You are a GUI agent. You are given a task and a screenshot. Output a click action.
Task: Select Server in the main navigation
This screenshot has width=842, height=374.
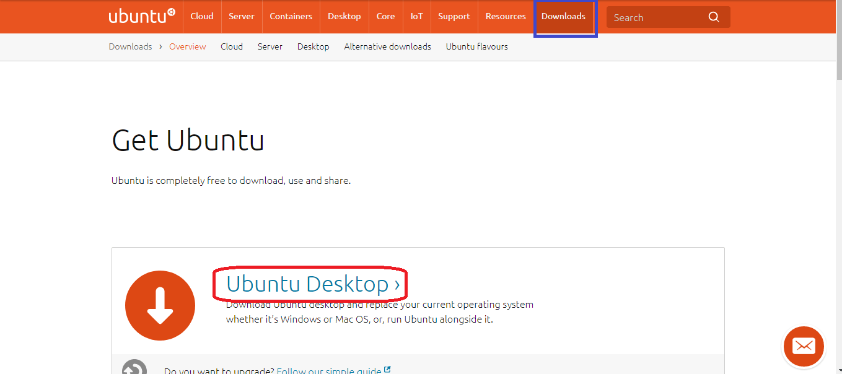pyautogui.click(x=241, y=17)
